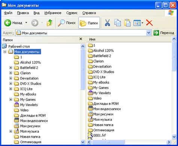This screenshot has width=178, height=146.
Task: Select My eBooks folder in file list
Action: (x=98, y=82)
